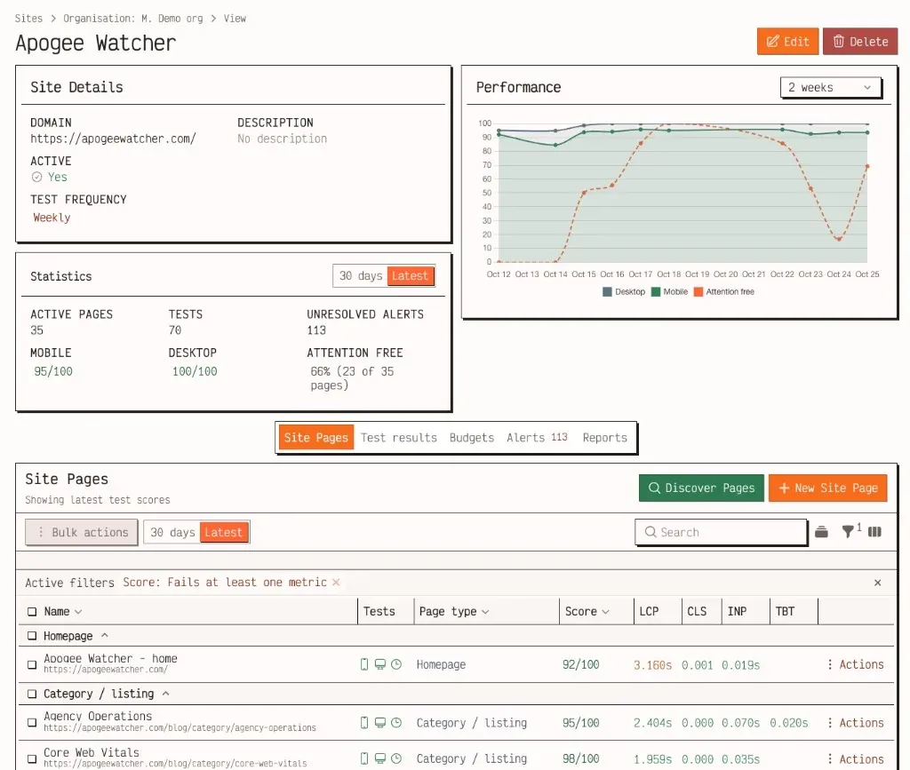Image resolution: width=910 pixels, height=770 pixels.
Task: Switch Statistics to 30 days
Action: pos(361,276)
